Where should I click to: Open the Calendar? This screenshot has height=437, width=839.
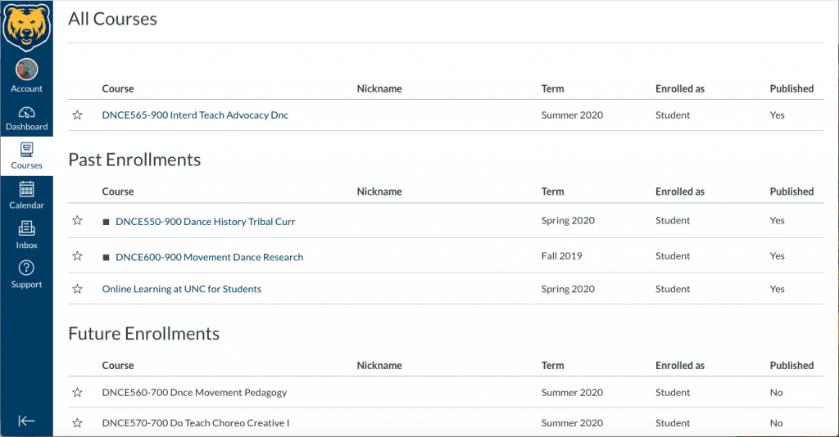(27, 195)
